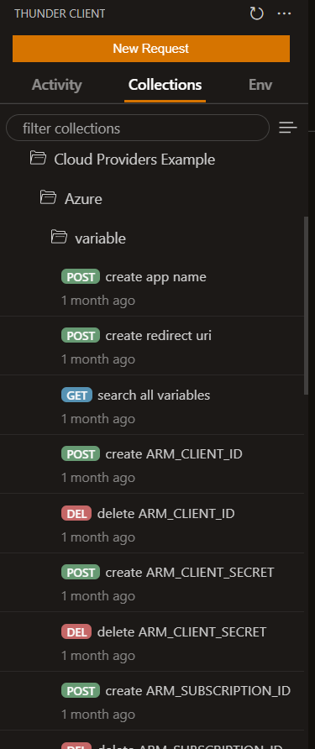Image resolution: width=315 pixels, height=749 pixels.
Task: Click the Cloud Providers Example folder icon
Action: (x=38, y=158)
